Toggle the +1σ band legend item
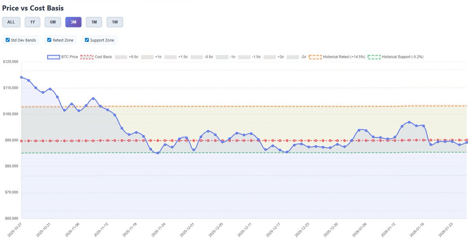470x241 pixels. click(152, 57)
